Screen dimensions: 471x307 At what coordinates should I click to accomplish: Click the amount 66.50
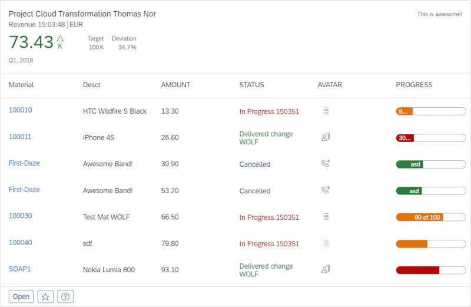pos(170,217)
